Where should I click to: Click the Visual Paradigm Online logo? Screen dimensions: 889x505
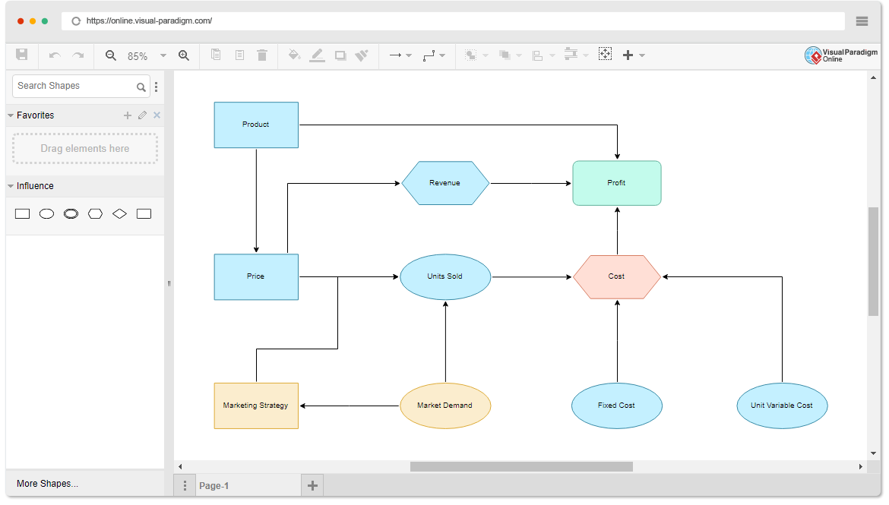[841, 55]
